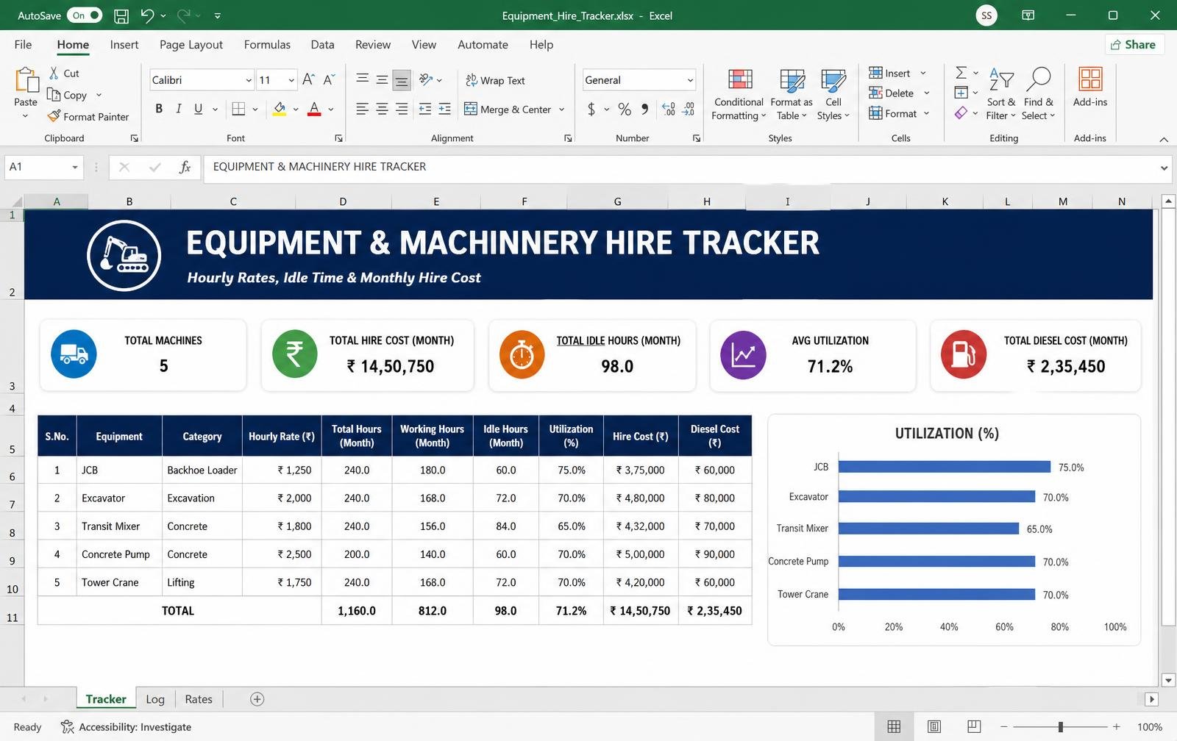Click Increase Indent icon

[444, 109]
